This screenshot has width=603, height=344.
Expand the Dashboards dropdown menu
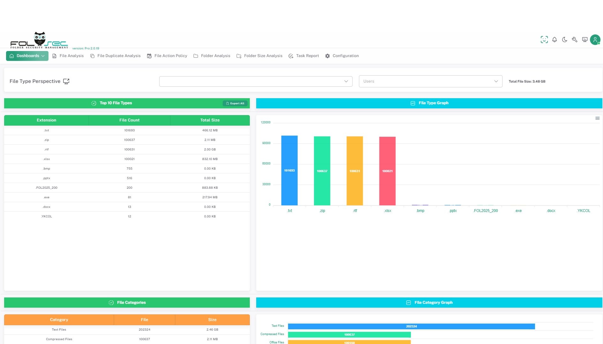(27, 56)
